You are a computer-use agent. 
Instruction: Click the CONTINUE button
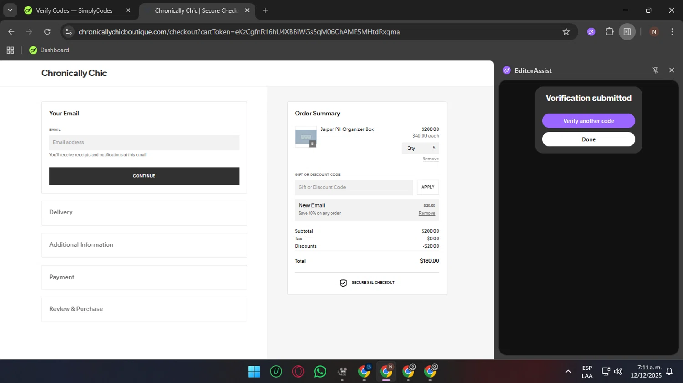pyautogui.click(x=144, y=176)
